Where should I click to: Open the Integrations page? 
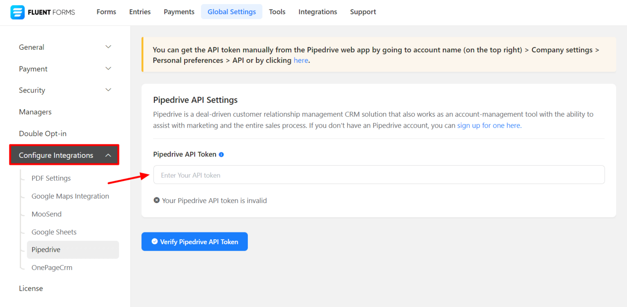pyautogui.click(x=318, y=12)
